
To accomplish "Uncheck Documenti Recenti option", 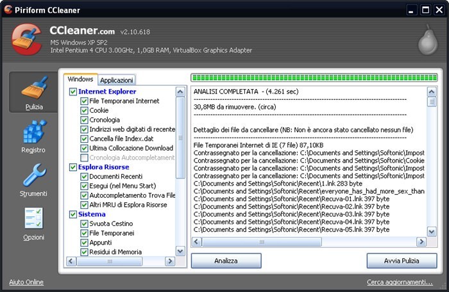I will point(84,176).
